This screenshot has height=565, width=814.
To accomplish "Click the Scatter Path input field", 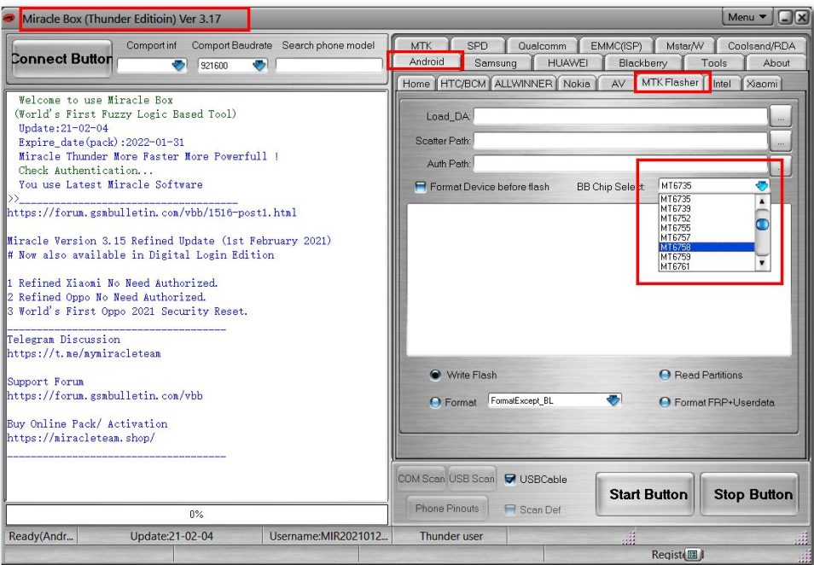I will (620, 141).
